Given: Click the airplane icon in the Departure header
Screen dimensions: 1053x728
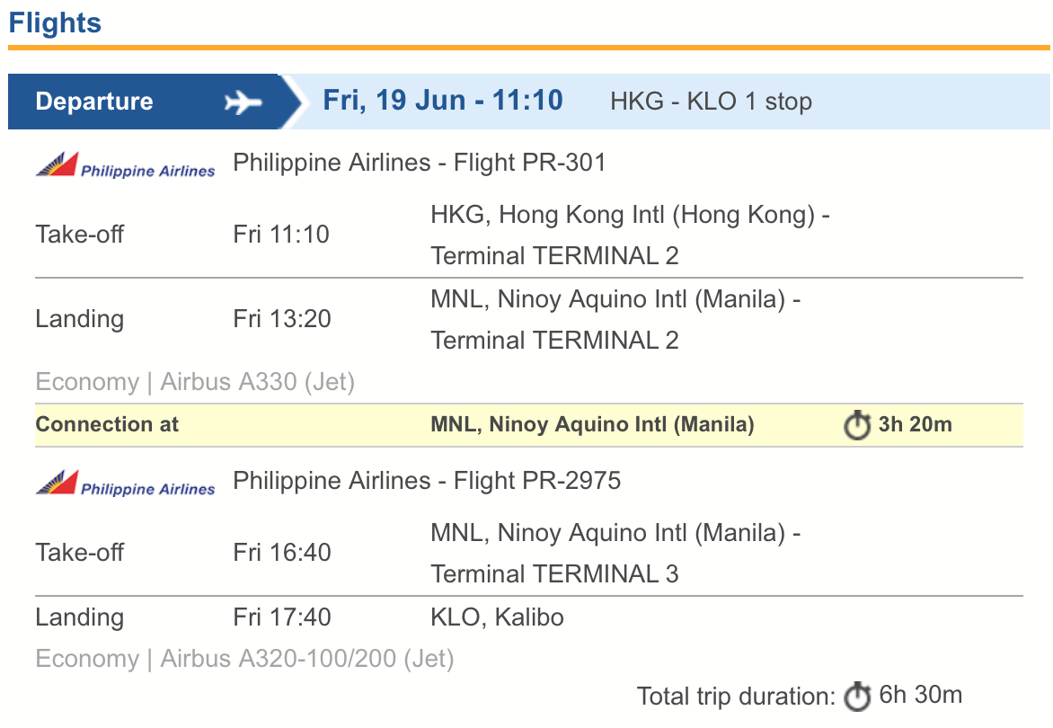Looking at the screenshot, I should tap(243, 102).
